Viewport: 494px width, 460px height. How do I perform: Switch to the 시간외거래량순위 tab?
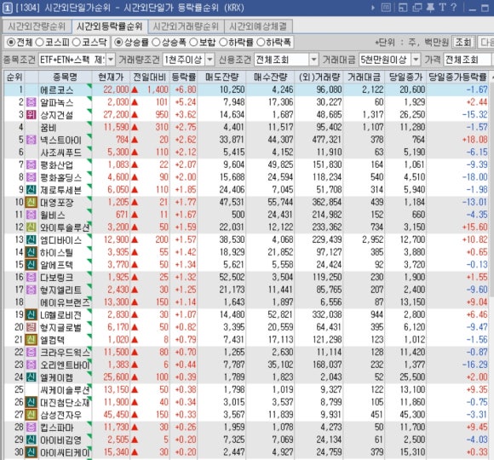click(186, 26)
